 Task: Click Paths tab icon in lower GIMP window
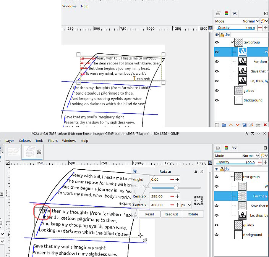pos(234,148)
